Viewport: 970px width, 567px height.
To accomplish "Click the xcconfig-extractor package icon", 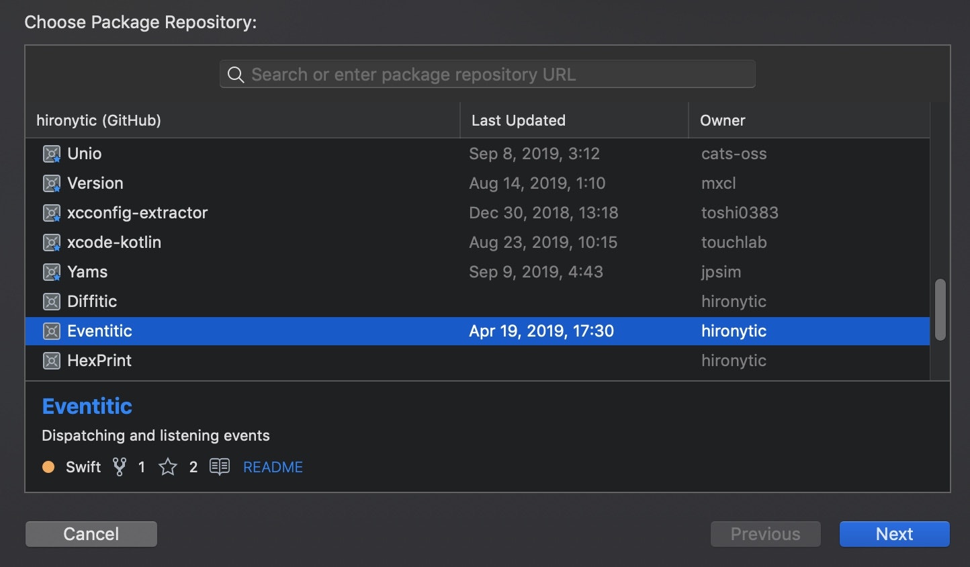I will point(52,213).
